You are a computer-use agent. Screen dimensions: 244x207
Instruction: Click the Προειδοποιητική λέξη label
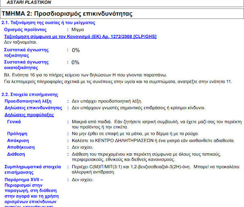click(28, 101)
